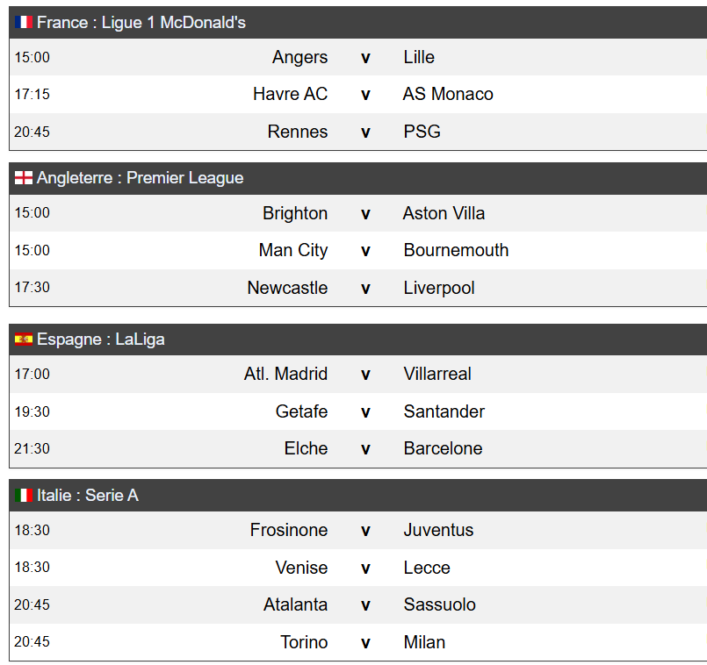
Task: Select the Italie : Serie A header
Action: click(358, 495)
